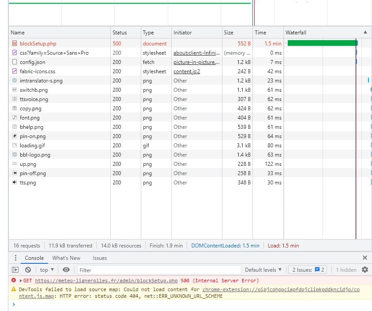Sort by the Name column header

click(59, 33)
